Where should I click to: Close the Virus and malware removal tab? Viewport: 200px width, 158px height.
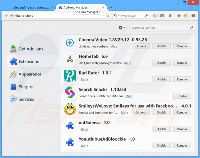(x=52, y=8)
